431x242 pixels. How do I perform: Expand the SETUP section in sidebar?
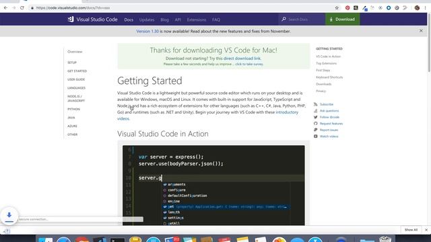72,63
